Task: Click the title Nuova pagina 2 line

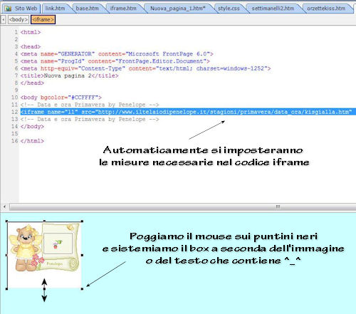Action: [69, 75]
